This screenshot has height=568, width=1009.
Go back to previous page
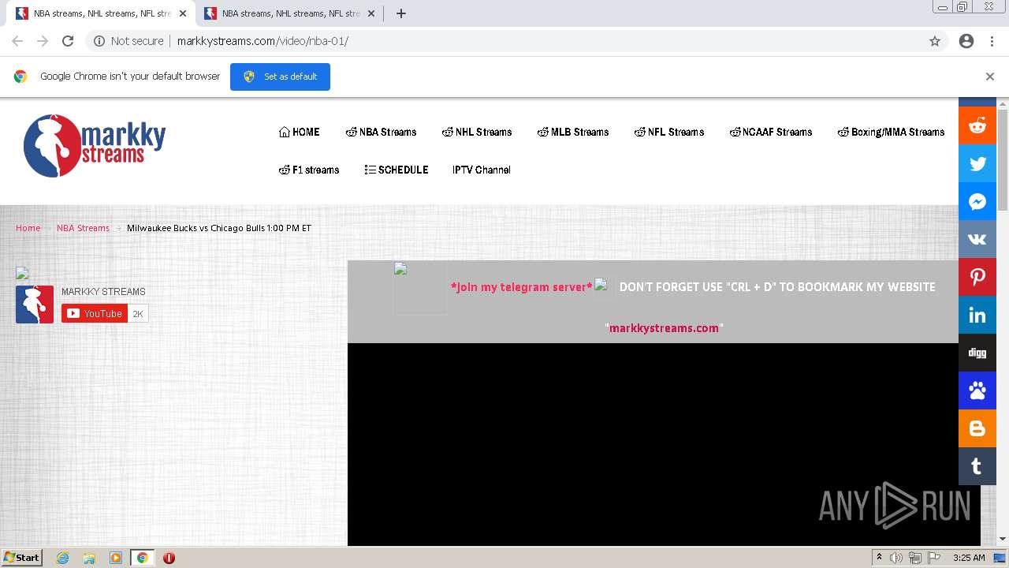pyautogui.click(x=17, y=41)
